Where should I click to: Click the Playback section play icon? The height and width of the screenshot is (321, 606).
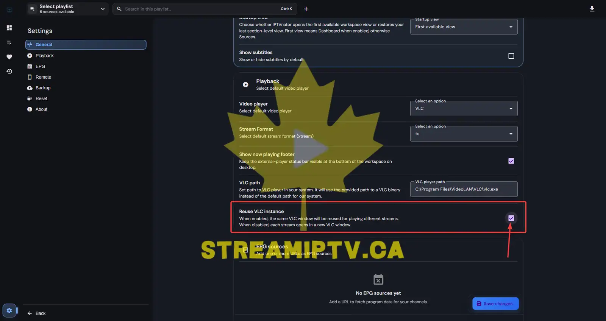click(245, 84)
